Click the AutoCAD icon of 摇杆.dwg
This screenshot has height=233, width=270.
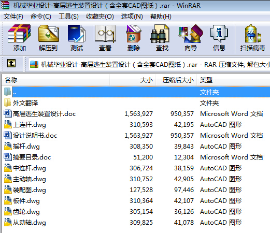8,146
